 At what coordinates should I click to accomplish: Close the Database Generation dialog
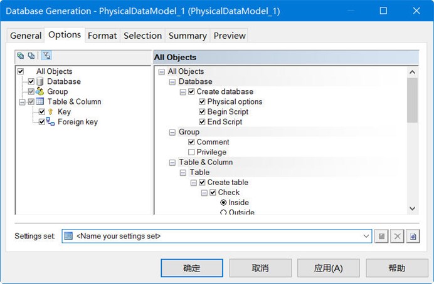coord(416,11)
